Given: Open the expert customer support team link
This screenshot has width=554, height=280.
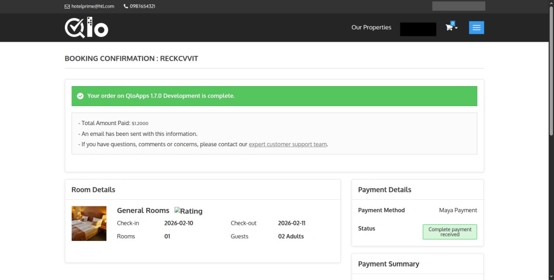Looking at the screenshot, I should 288,145.
